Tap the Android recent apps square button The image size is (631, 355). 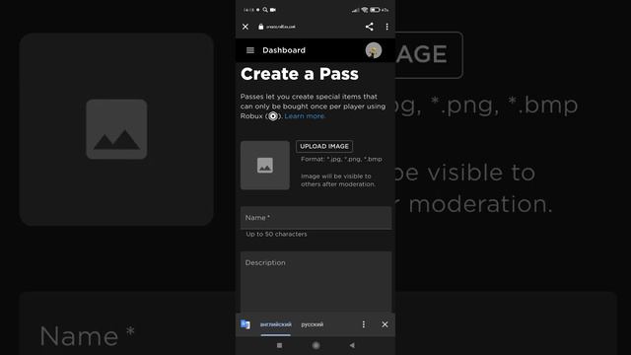tap(279, 345)
